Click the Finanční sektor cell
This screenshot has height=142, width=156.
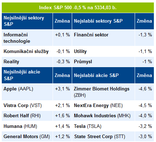coord(103,38)
